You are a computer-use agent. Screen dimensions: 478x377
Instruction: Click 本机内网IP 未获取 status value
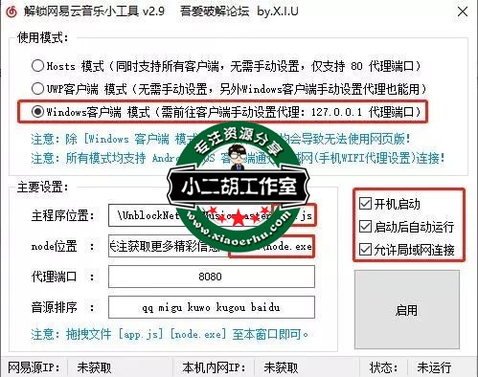click(x=281, y=367)
